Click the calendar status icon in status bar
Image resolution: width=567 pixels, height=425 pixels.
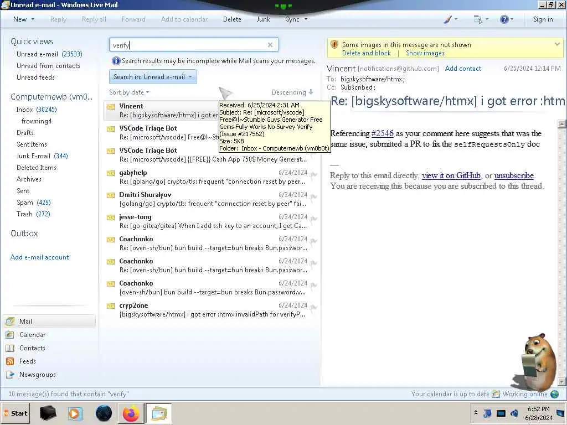[496, 394]
